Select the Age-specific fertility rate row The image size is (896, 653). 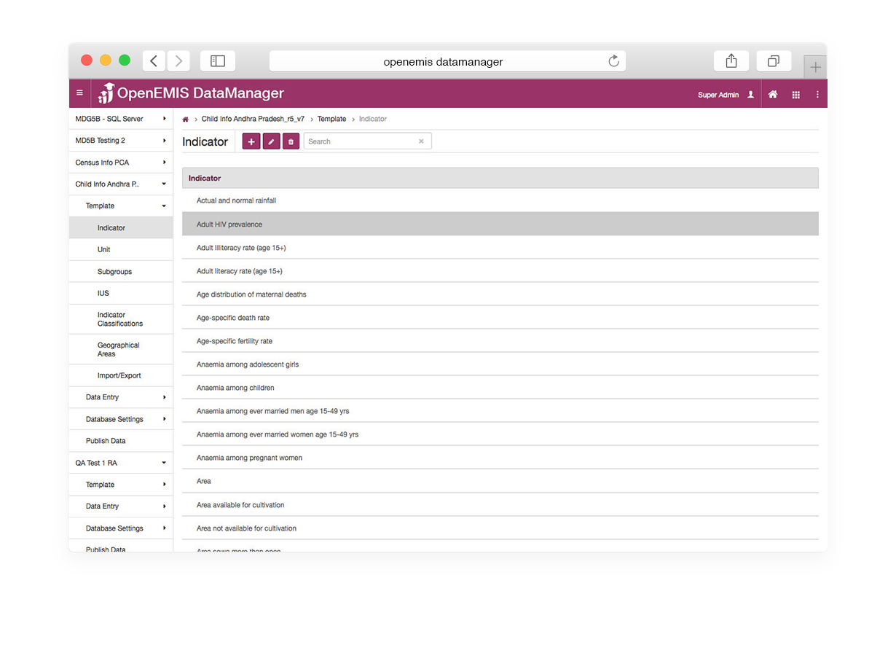tap(500, 341)
